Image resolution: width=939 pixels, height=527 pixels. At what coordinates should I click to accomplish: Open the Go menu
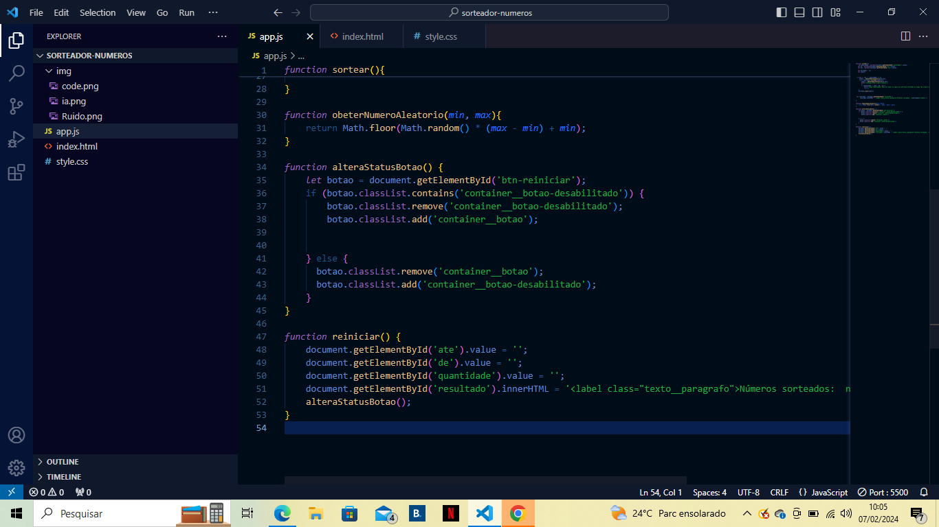pyautogui.click(x=162, y=12)
